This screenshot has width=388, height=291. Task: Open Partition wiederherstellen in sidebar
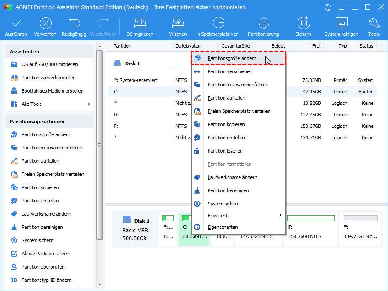point(48,78)
